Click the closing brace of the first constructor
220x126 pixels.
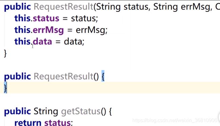[5, 54]
